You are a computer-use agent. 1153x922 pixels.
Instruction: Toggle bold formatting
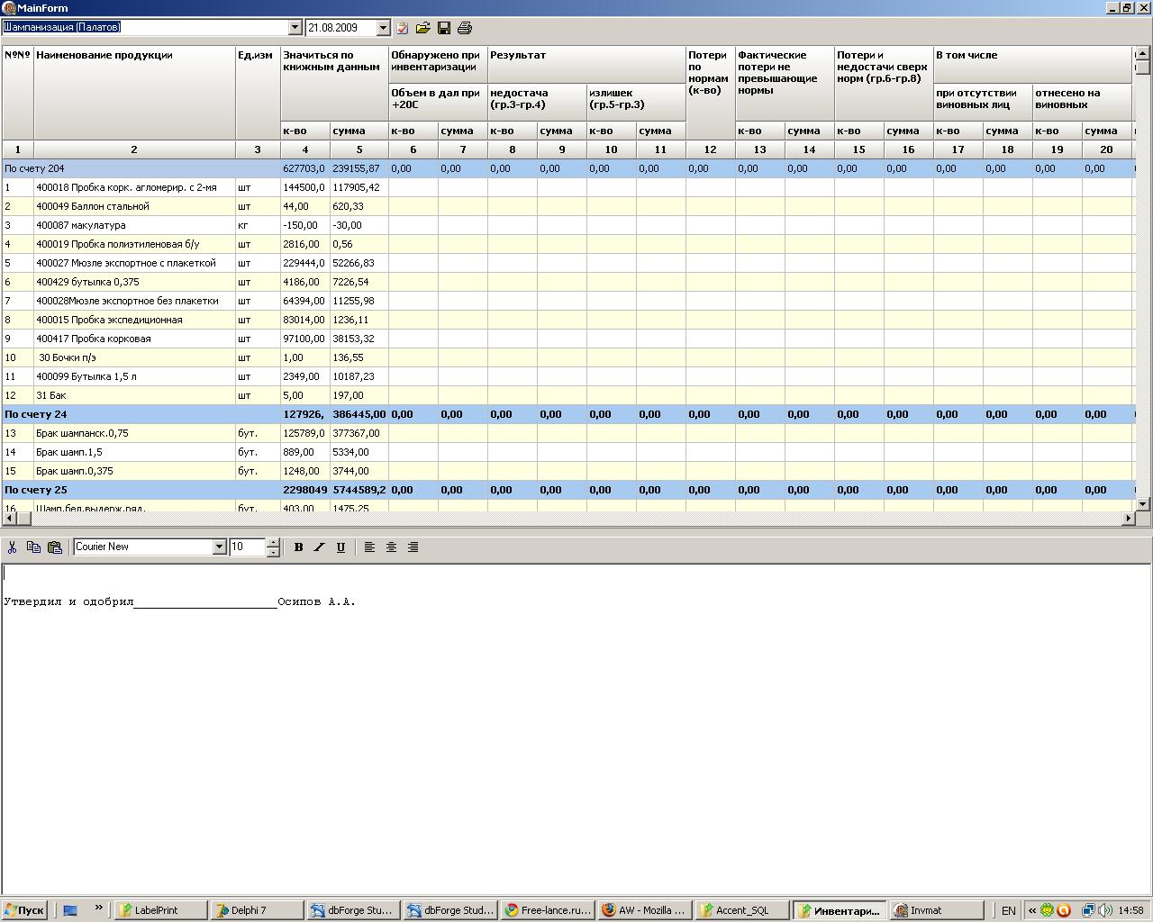pos(298,547)
